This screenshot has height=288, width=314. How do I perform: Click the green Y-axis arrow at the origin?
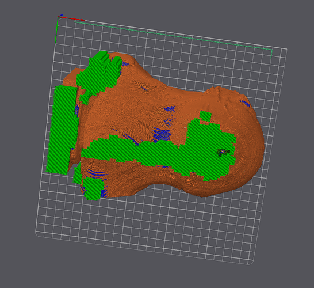tap(56, 30)
